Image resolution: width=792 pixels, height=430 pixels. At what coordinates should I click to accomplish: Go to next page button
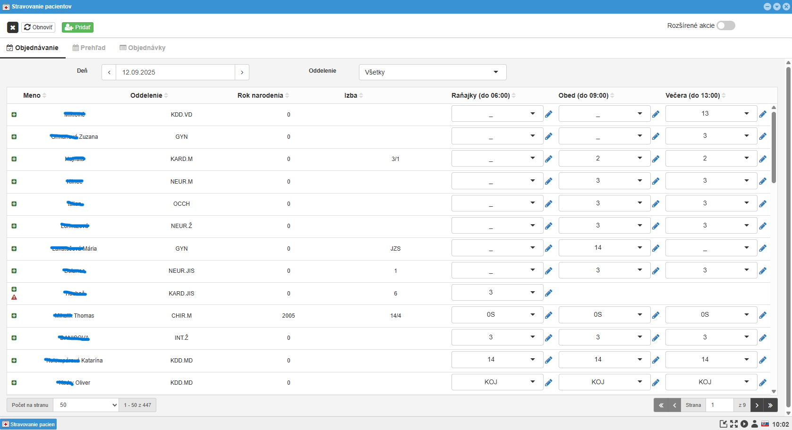(x=757, y=405)
